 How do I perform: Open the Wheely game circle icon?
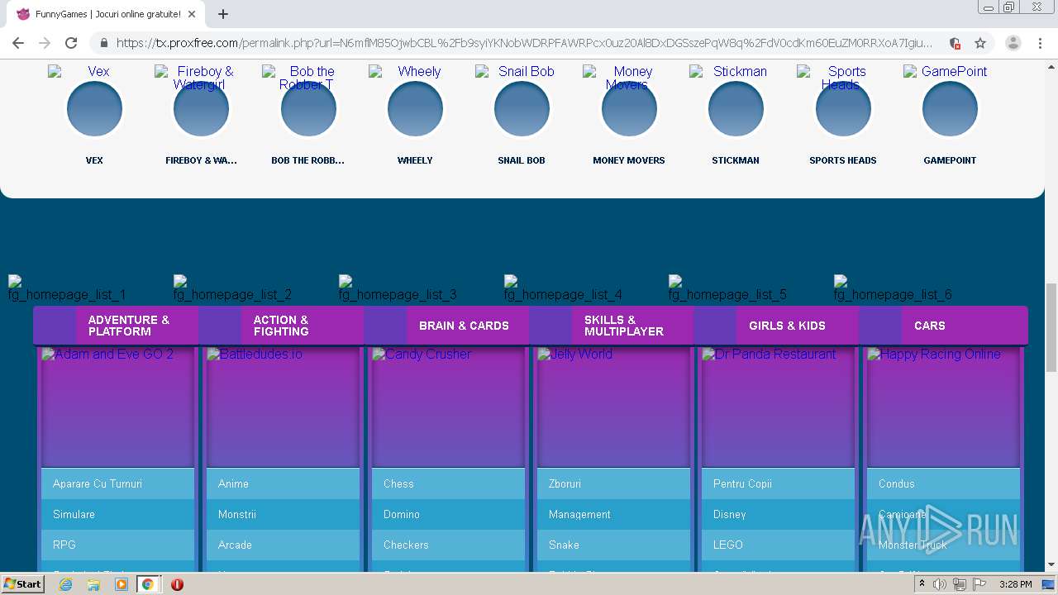(x=415, y=108)
